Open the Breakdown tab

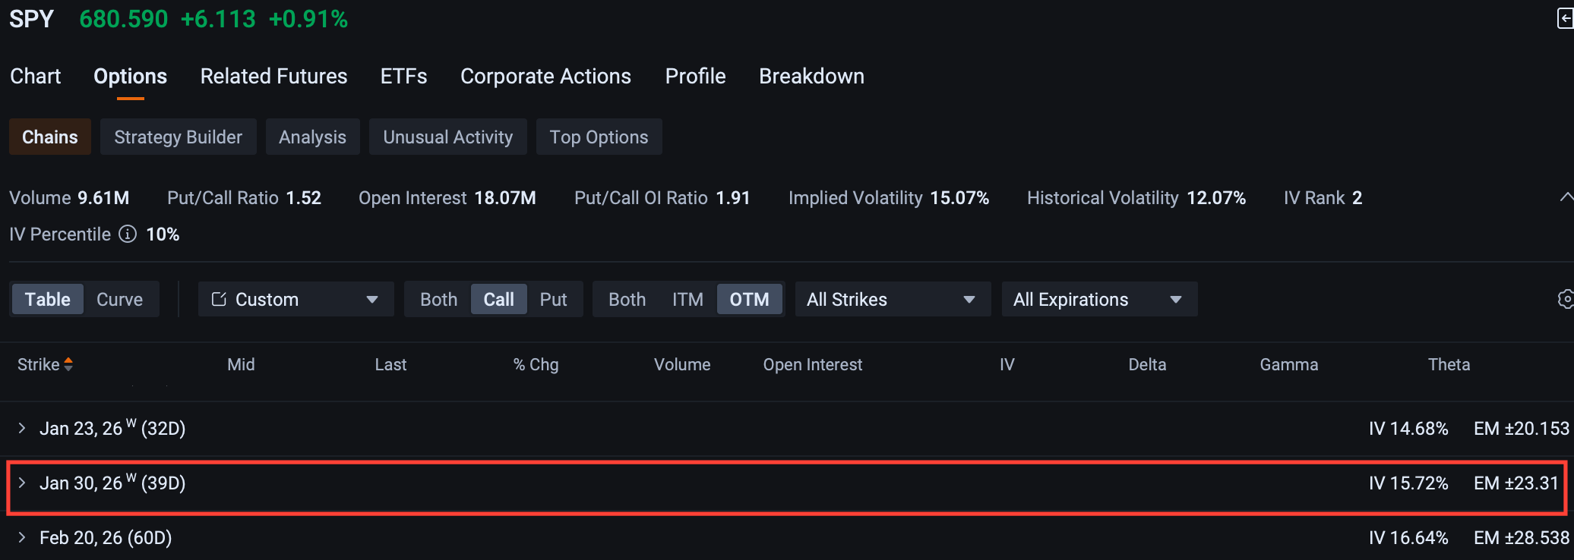tap(812, 76)
